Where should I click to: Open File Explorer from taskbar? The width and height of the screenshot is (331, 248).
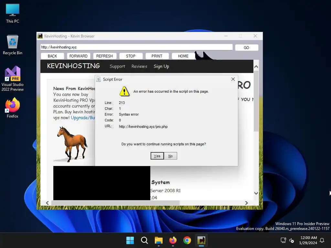tap(158, 240)
